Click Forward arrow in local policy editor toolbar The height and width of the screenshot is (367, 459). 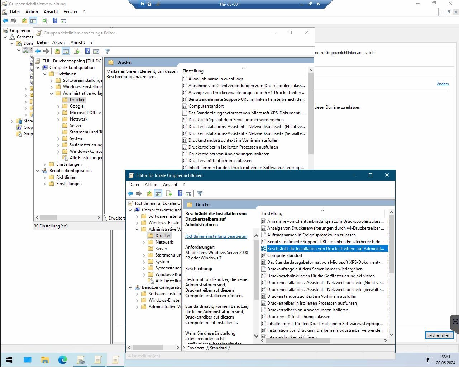139,193
